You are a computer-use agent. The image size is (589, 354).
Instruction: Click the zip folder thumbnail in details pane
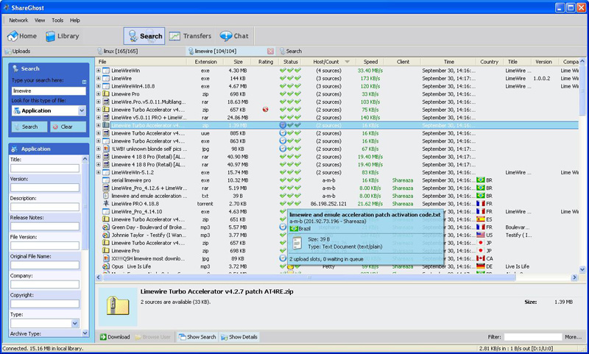[118, 306]
